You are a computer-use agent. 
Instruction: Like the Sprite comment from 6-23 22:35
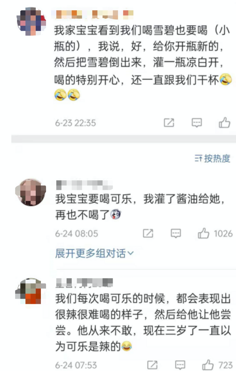[224, 122]
